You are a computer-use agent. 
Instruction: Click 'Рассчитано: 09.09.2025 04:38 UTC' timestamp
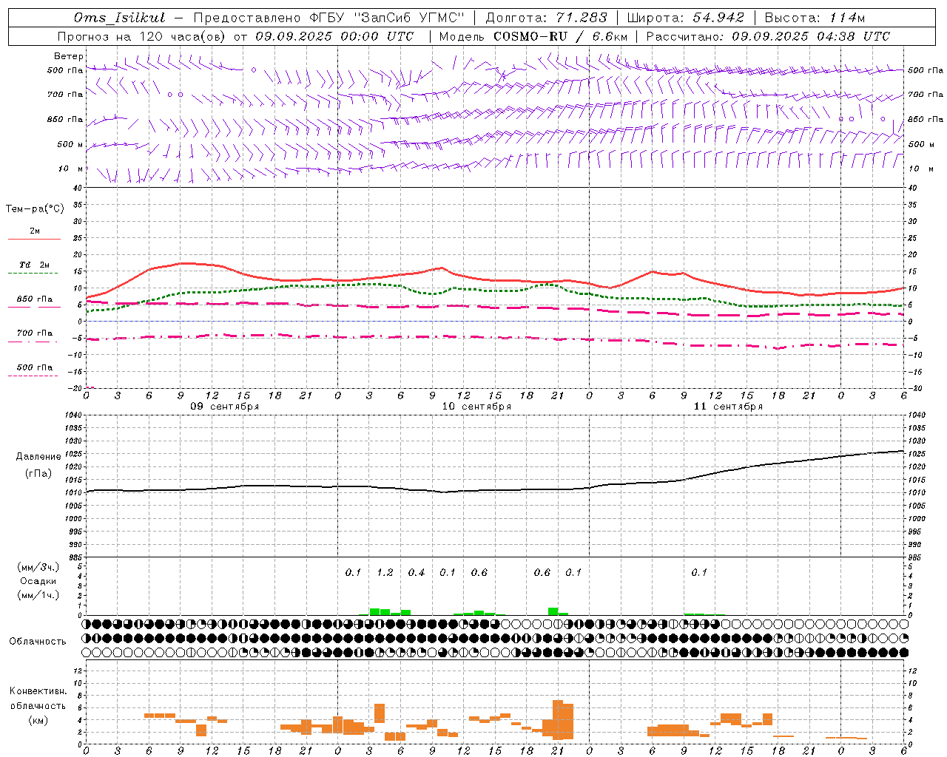point(768,36)
